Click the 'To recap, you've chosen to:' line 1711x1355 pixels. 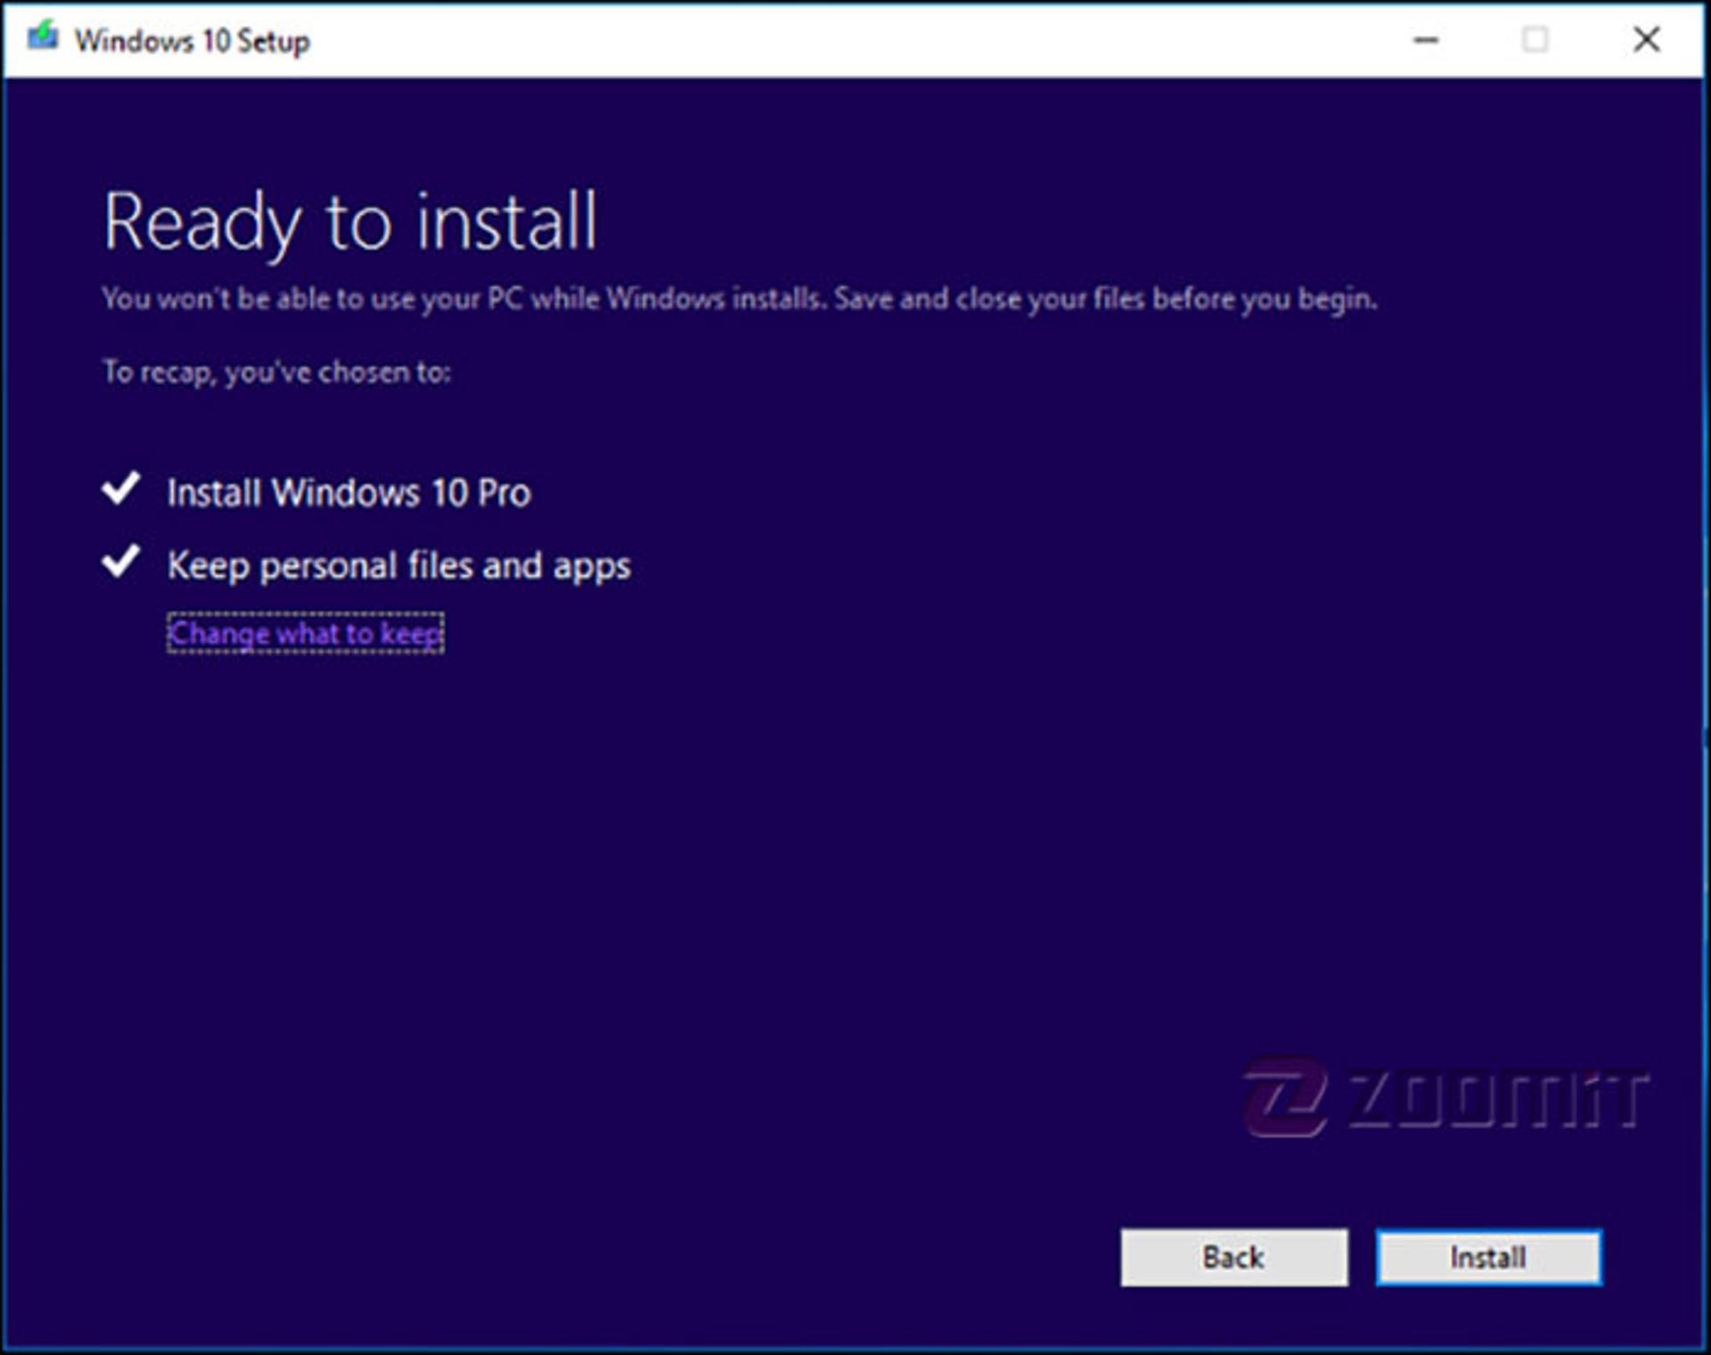277,372
